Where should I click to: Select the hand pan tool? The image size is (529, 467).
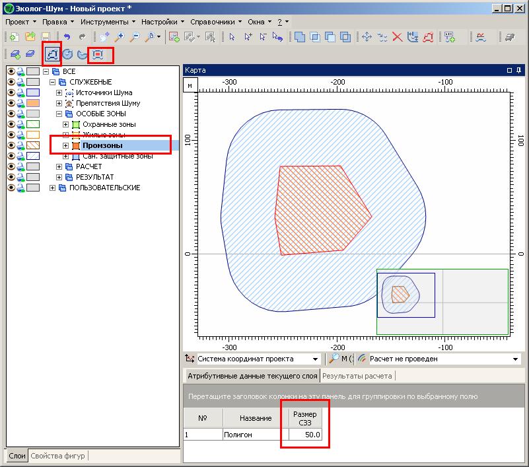104,38
